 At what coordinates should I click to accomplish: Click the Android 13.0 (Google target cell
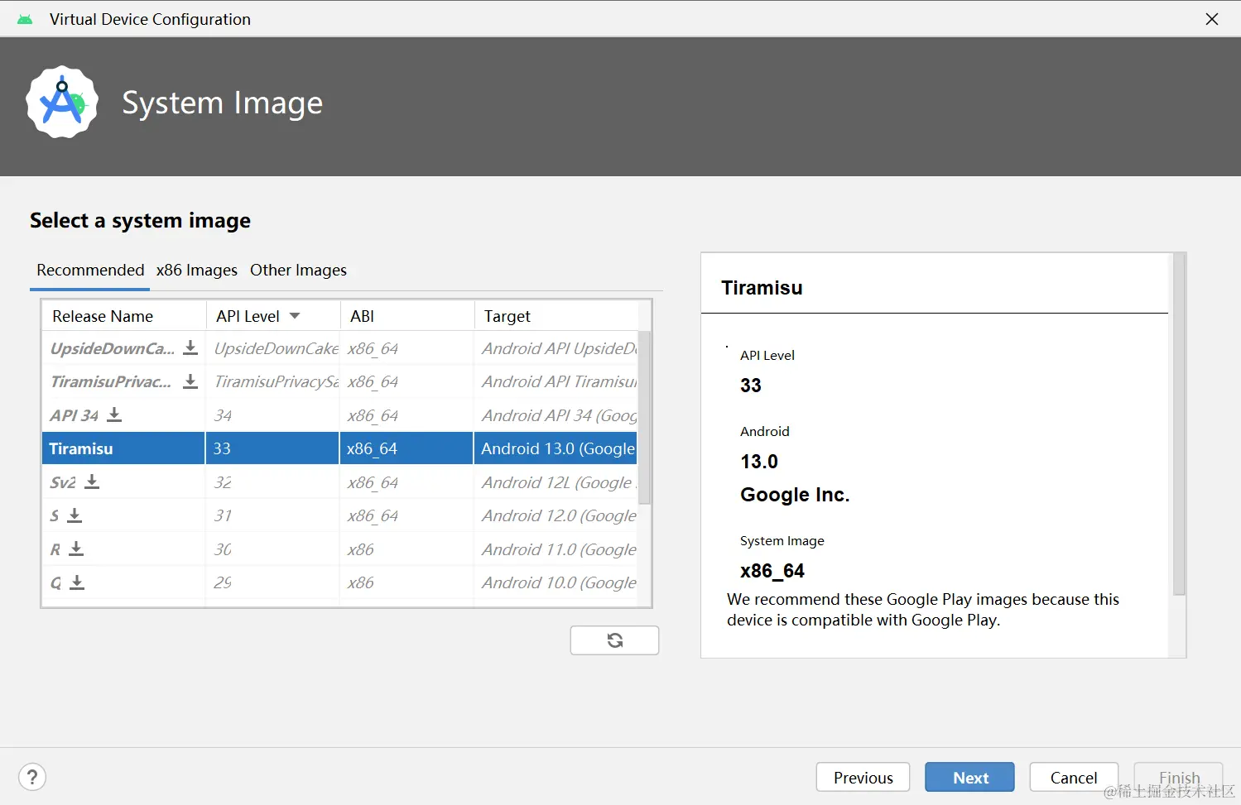[x=556, y=448]
